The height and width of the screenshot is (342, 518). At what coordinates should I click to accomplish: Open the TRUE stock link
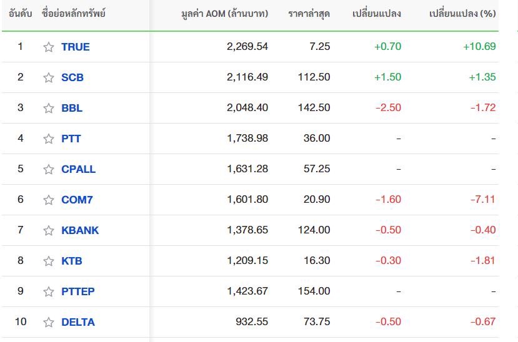76,47
